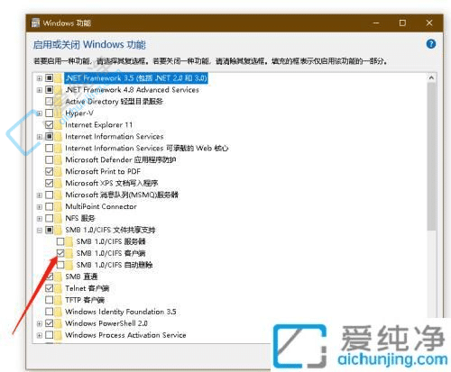Screen dimensions: 451x372
Task: Click folder icon beside SMB 1.0/CIFS 服务器
Action: click(69, 241)
